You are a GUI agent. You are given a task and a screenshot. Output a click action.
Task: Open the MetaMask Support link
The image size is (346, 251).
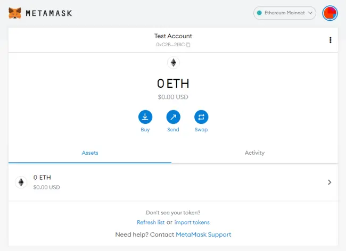click(203, 235)
